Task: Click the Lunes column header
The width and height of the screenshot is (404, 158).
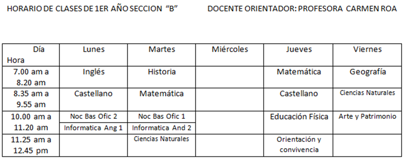Action: point(94,55)
